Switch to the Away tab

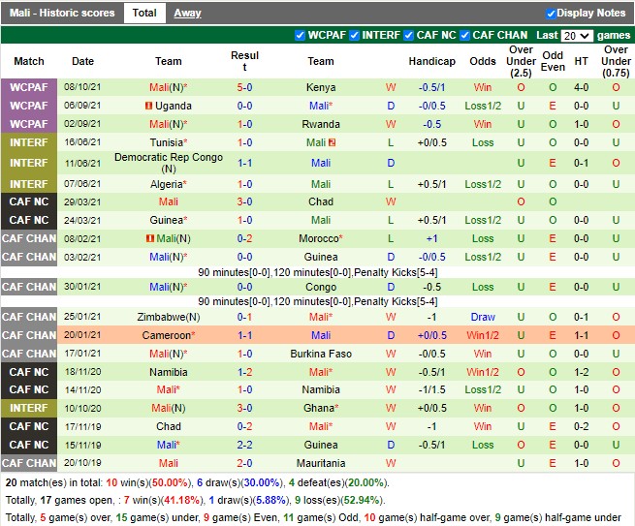click(187, 14)
